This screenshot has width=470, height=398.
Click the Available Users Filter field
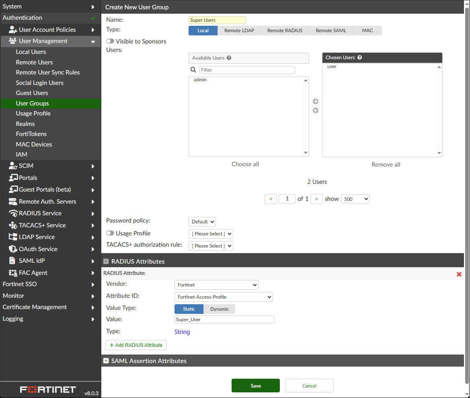(x=247, y=70)
